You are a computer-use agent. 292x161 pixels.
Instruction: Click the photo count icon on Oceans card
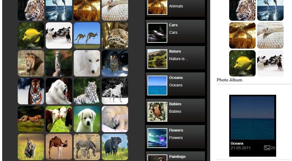[267, 148]
